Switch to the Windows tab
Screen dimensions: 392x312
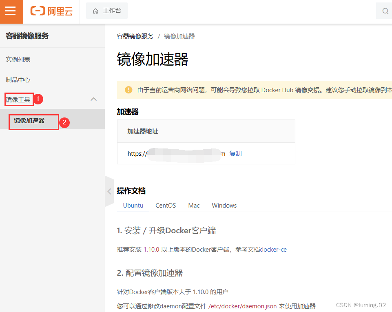[224, 206]
